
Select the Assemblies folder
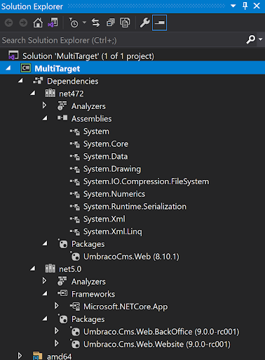click(x=92, y=119)
